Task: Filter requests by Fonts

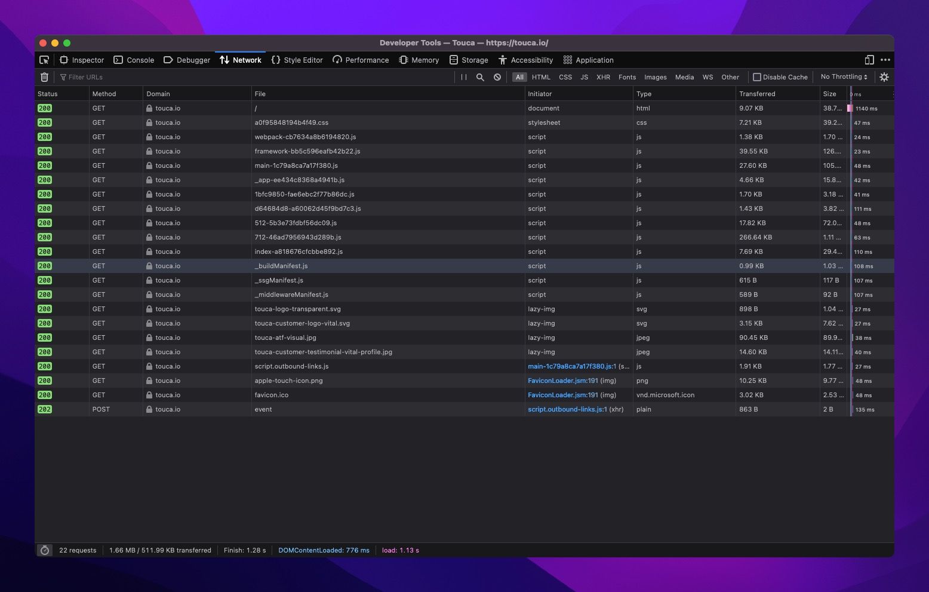Action: 627,77
